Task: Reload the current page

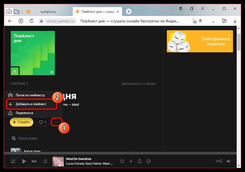Action: click(32, 21)
